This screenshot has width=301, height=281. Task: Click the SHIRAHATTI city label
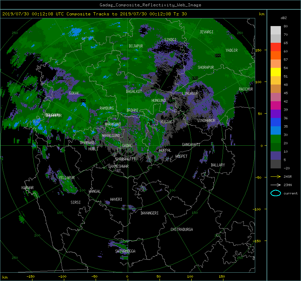(125, 159)
